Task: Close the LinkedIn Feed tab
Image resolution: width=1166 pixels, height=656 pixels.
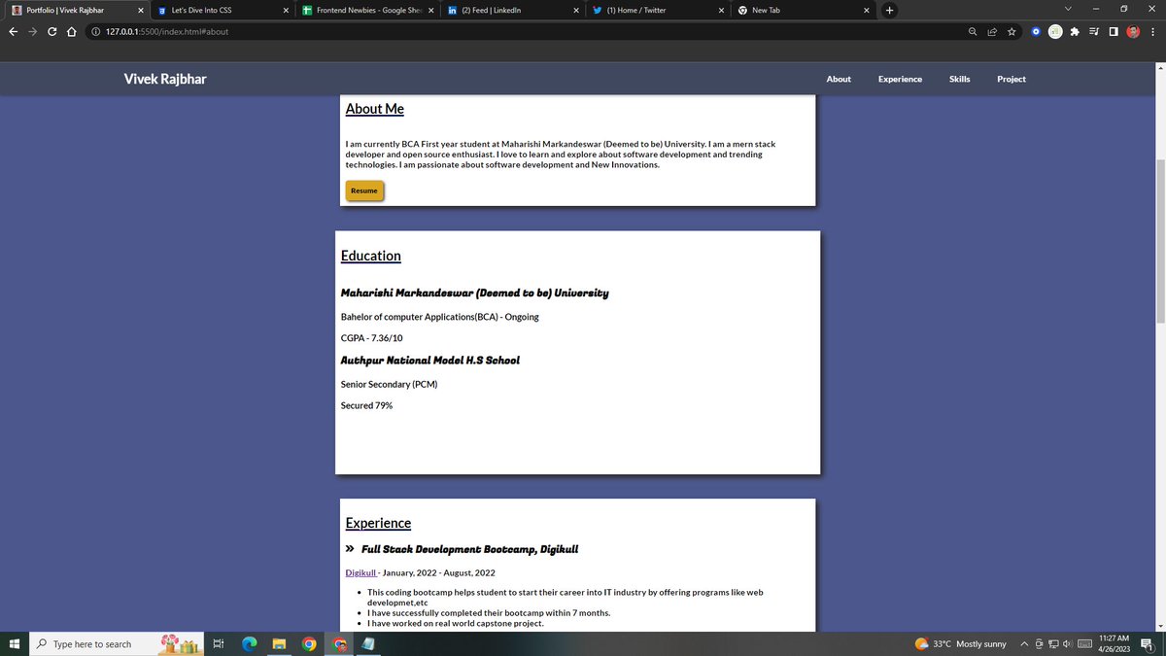Action: pyautogui.click(x=576, y=10)
